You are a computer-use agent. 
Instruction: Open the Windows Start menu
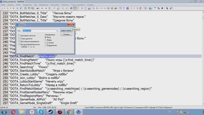[x=4, y=112]
